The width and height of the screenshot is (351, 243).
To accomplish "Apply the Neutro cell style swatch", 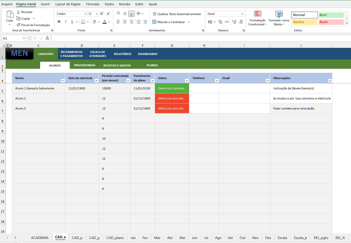I will pos(304,22).
